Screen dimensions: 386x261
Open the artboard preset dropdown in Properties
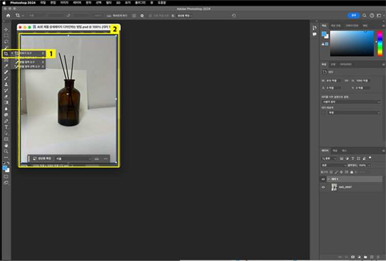click(x=350, y=102)
